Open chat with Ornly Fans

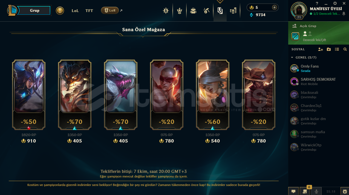coord(318,68)
